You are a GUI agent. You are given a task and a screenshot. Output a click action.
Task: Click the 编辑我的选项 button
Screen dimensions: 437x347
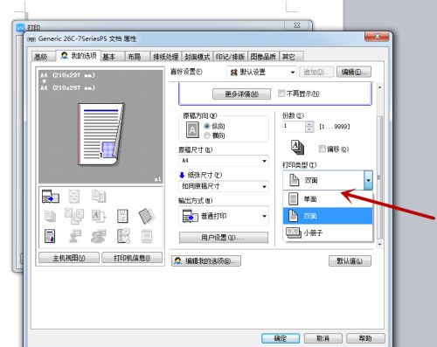(x=206, y=261)
